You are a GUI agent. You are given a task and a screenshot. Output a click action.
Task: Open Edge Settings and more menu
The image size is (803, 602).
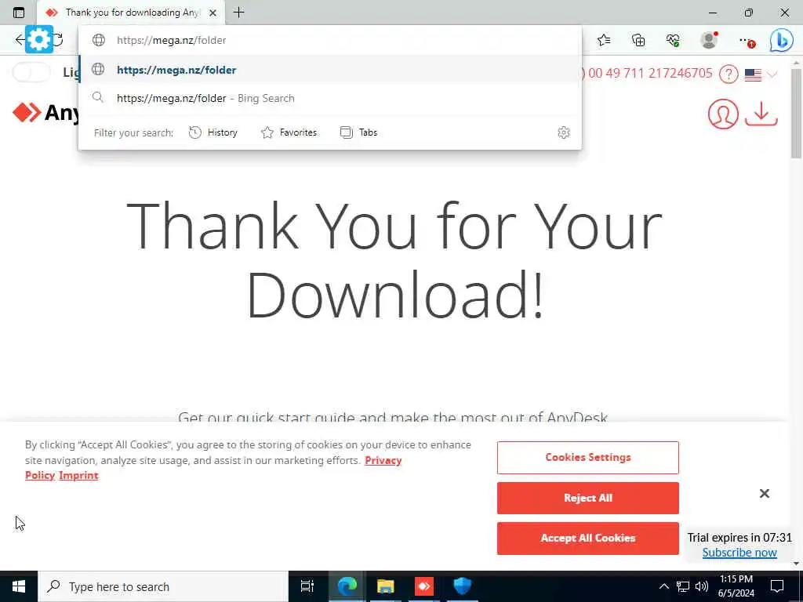[747, 41]
